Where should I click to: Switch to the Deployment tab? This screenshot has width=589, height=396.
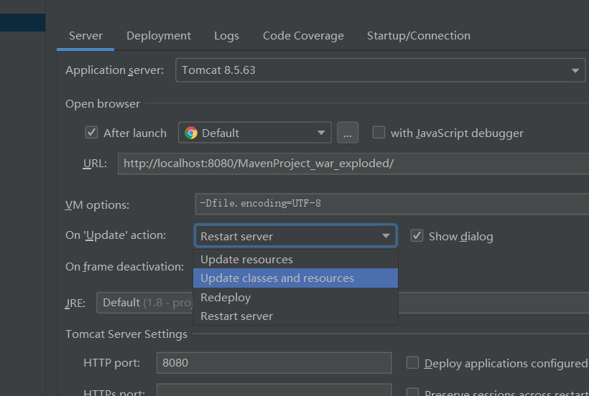[x=159, y=36]
